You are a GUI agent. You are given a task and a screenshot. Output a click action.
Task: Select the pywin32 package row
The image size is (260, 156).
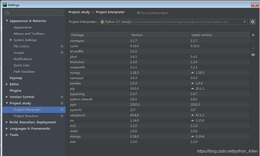tap(160, 110)
